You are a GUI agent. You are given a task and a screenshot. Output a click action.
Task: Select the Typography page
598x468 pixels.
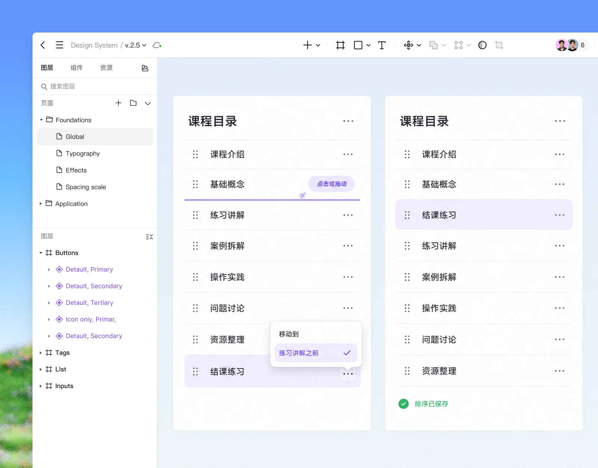pyautogui.click(x=95, y=154)
